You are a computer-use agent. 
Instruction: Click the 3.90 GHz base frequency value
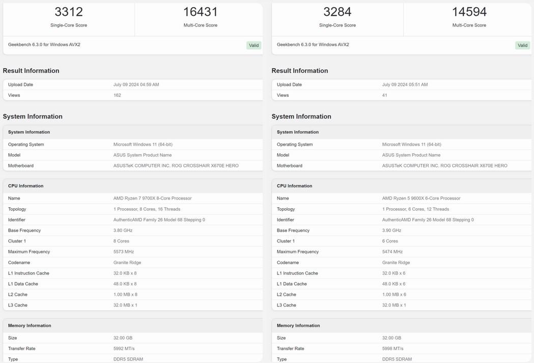tap(391, 230)
